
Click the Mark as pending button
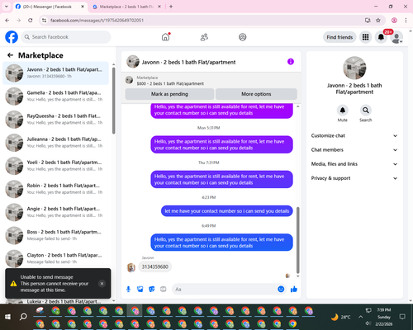169,94
